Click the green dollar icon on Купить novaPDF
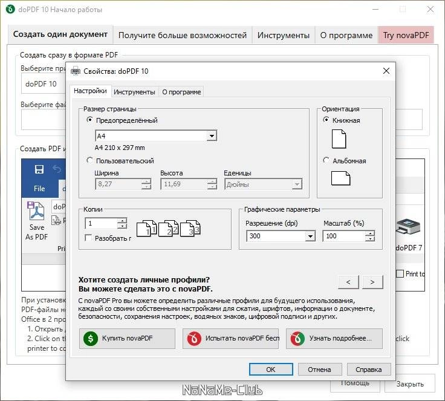The height and width of the screenshot is (401, 445). click(91, 338)
